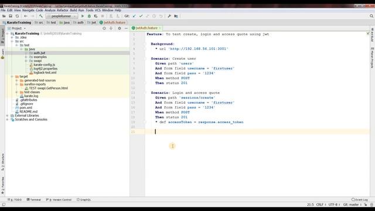Collapse the java folder arrow
375x211 pixels.
(x=21, y=49)
